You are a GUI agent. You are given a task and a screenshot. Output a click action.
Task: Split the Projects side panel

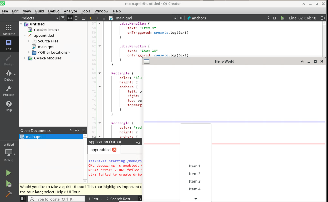(x=77, y=18)
